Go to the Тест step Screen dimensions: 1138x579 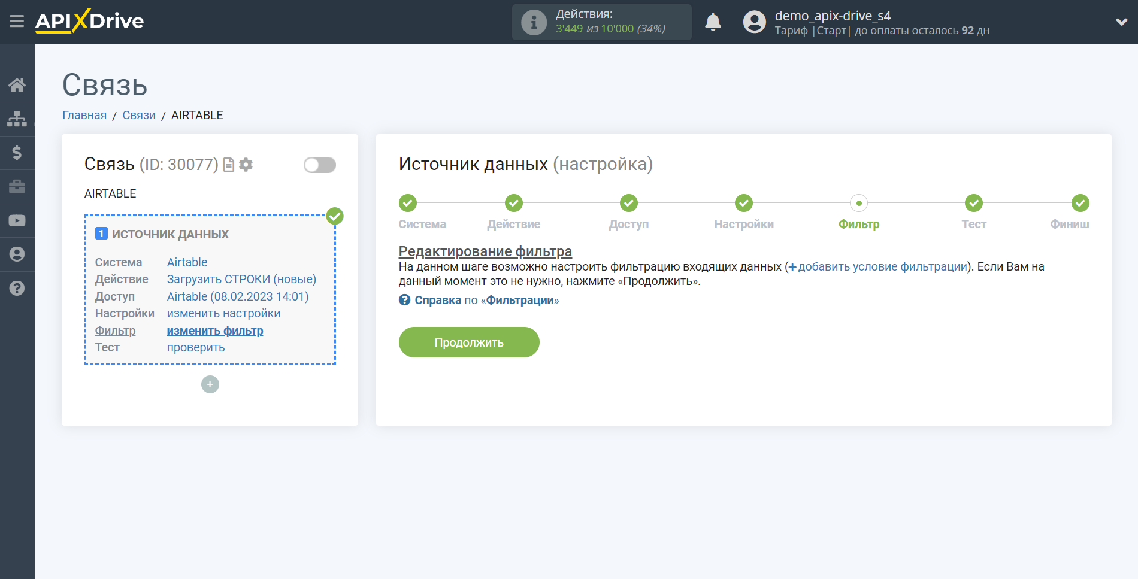(974, 203)
